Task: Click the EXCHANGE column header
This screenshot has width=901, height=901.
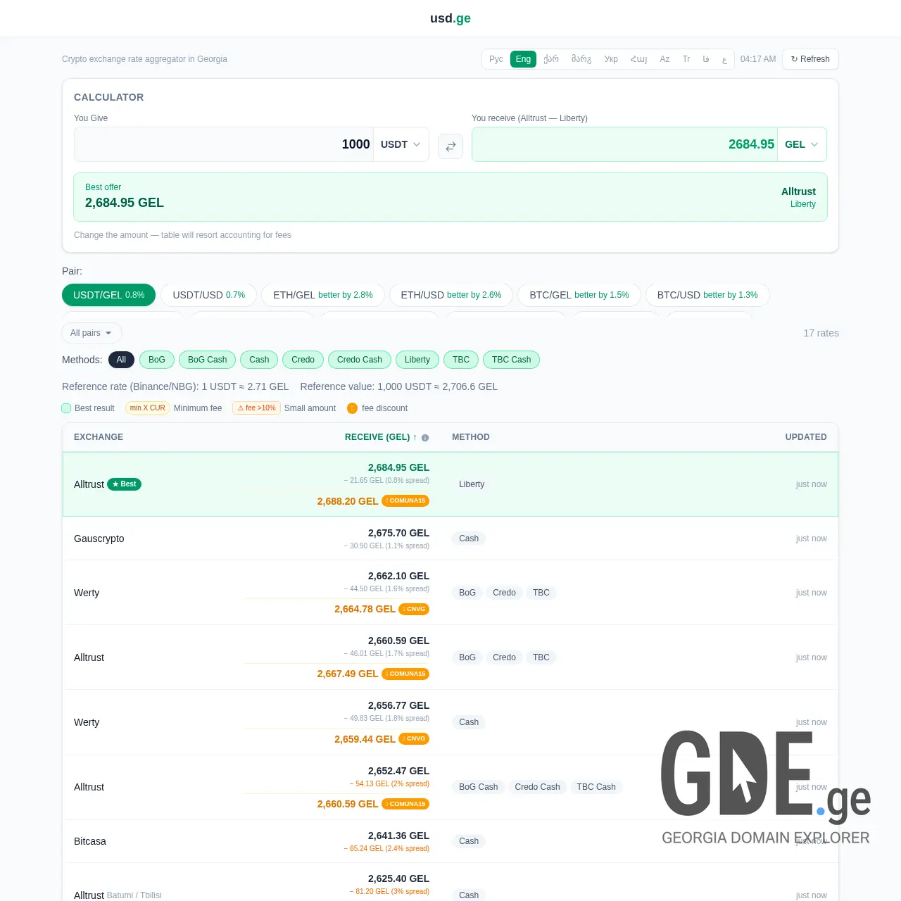Action: tap(99, 437)
